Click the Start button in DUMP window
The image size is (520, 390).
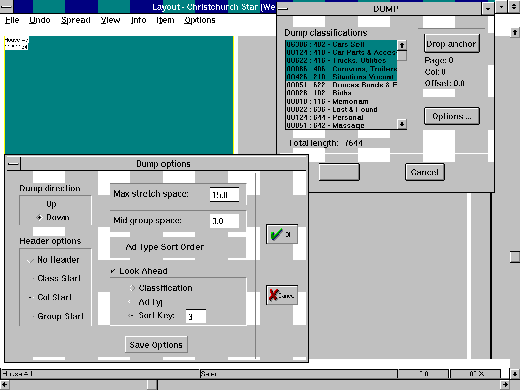[x=339, y=172]
